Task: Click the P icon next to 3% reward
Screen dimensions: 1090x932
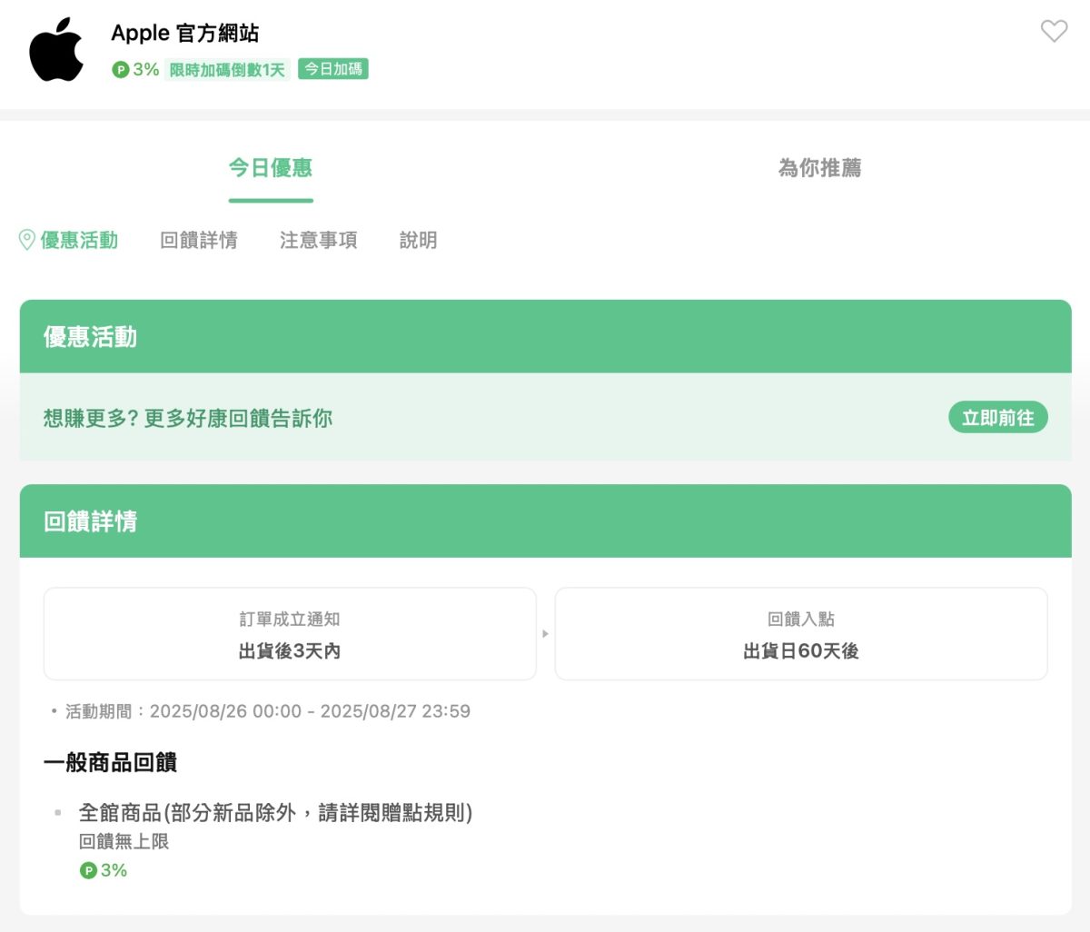Action: (x=88, y=870)
